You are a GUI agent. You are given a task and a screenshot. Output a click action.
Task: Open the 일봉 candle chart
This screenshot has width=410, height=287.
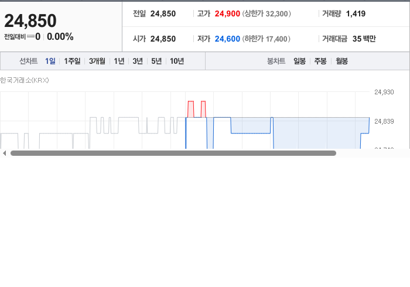pyautogui.click(x=300, y=61)
